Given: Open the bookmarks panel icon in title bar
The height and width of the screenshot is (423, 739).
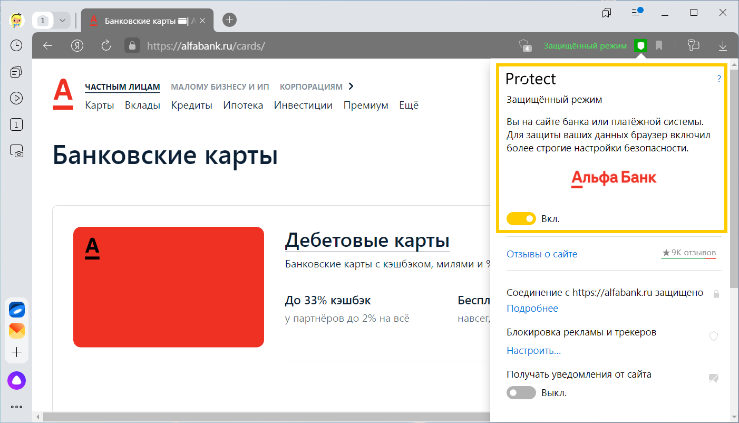Looking at the screenshot, I should pyautogui.click(x=607, y=13).
